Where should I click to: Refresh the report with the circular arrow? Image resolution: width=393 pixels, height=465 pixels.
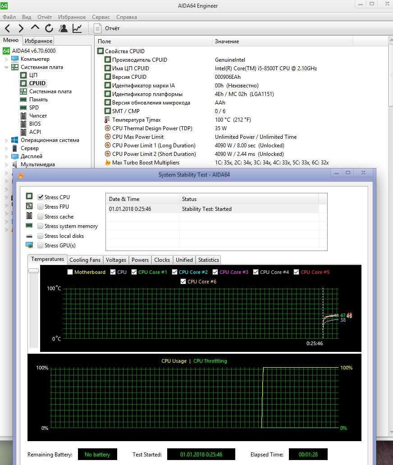coord(49,28)
